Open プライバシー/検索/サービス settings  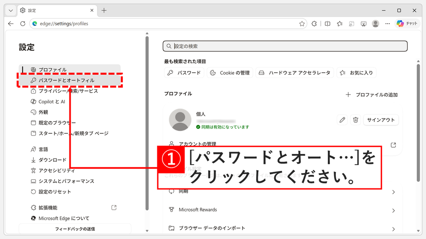[x=69, y=91]
